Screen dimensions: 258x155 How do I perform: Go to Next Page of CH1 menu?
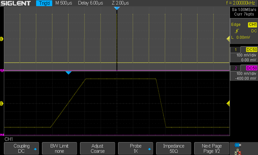(x=212, y=149)
